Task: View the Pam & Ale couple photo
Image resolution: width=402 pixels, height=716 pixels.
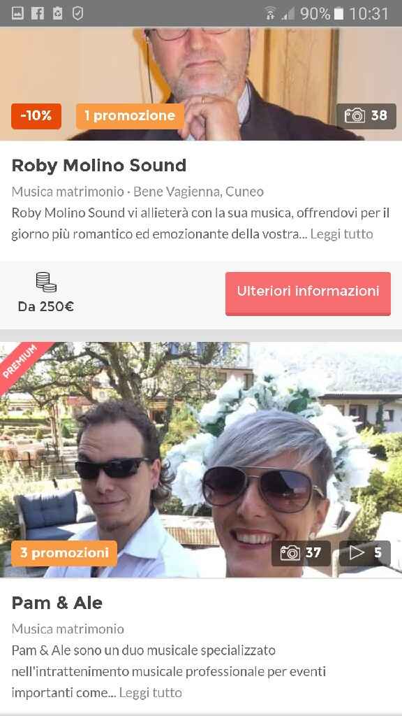Action: [x=201, y=460]
